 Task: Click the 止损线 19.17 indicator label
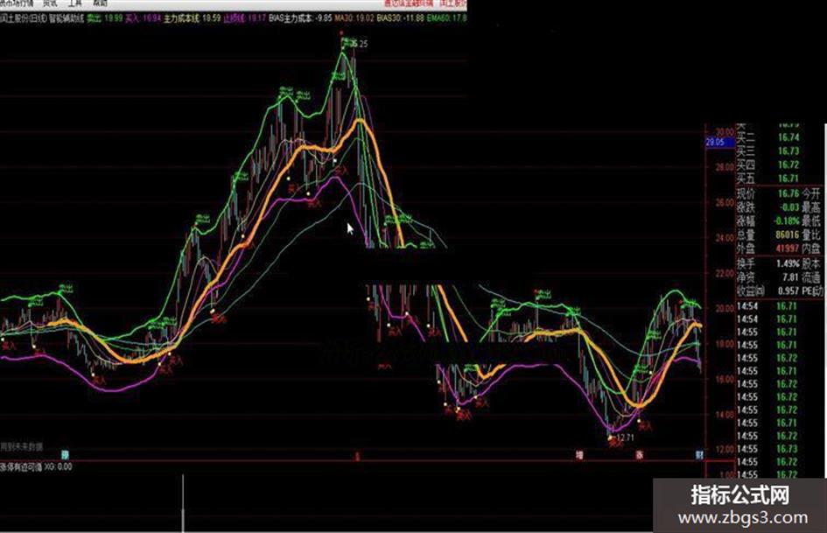coord(244,18)
